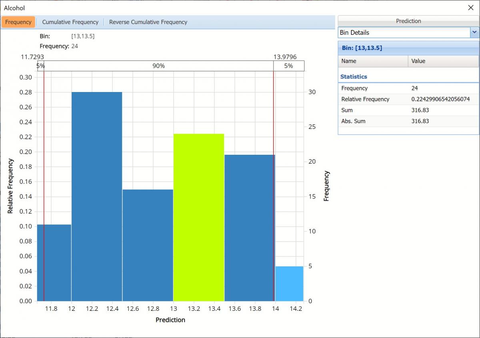Select the Reverse Cumulative Frequency tab
Screen dimensions: 480x338
click(148, 22)
